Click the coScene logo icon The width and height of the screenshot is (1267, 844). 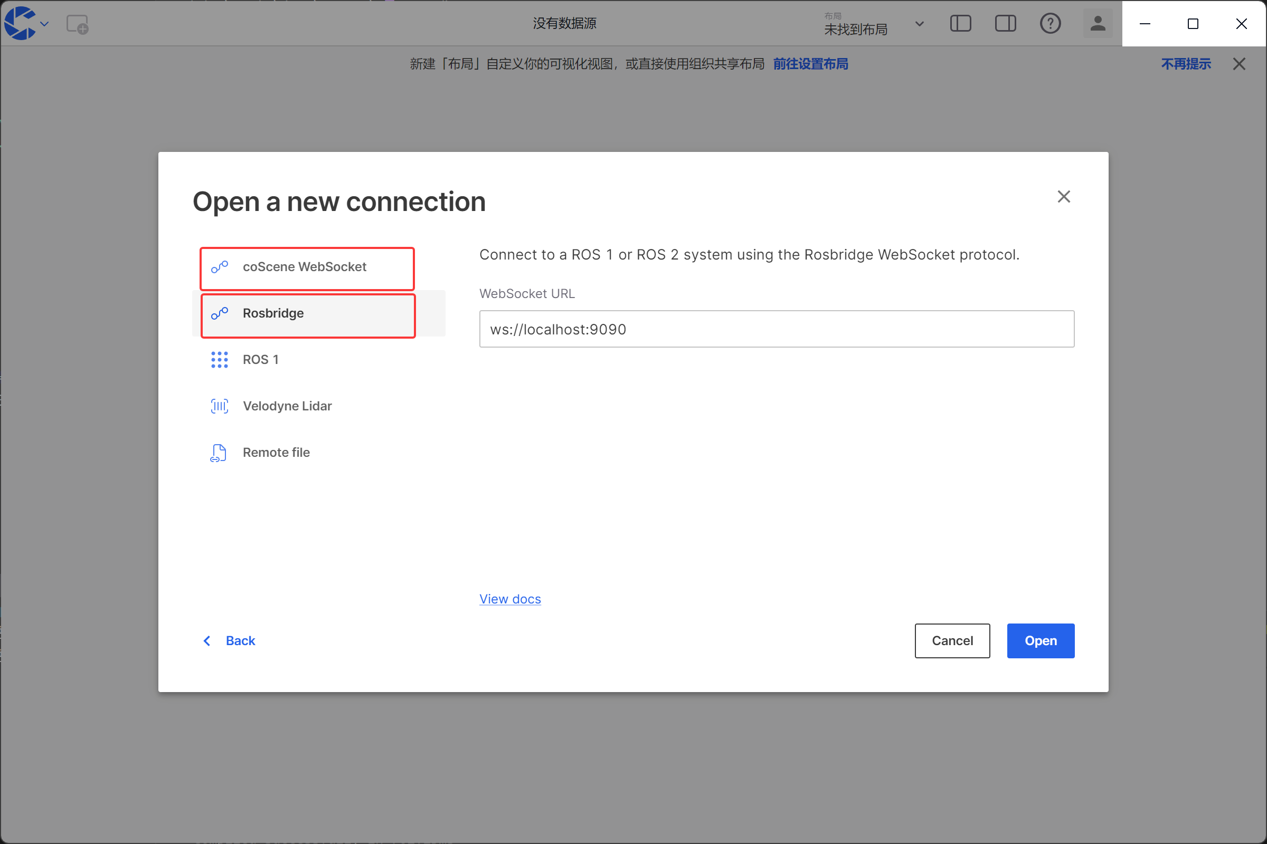click(x=20, y=23)
